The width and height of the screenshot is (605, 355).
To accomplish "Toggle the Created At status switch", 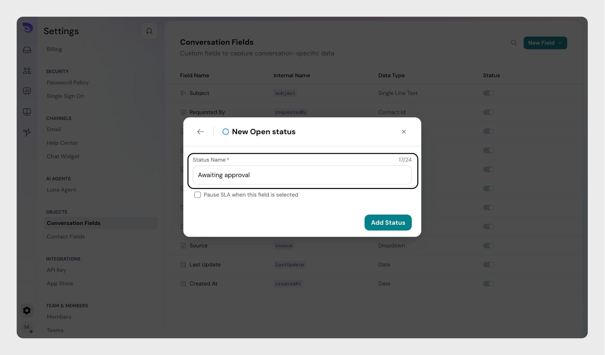I will pyautogui.click(x=488, y=284).
